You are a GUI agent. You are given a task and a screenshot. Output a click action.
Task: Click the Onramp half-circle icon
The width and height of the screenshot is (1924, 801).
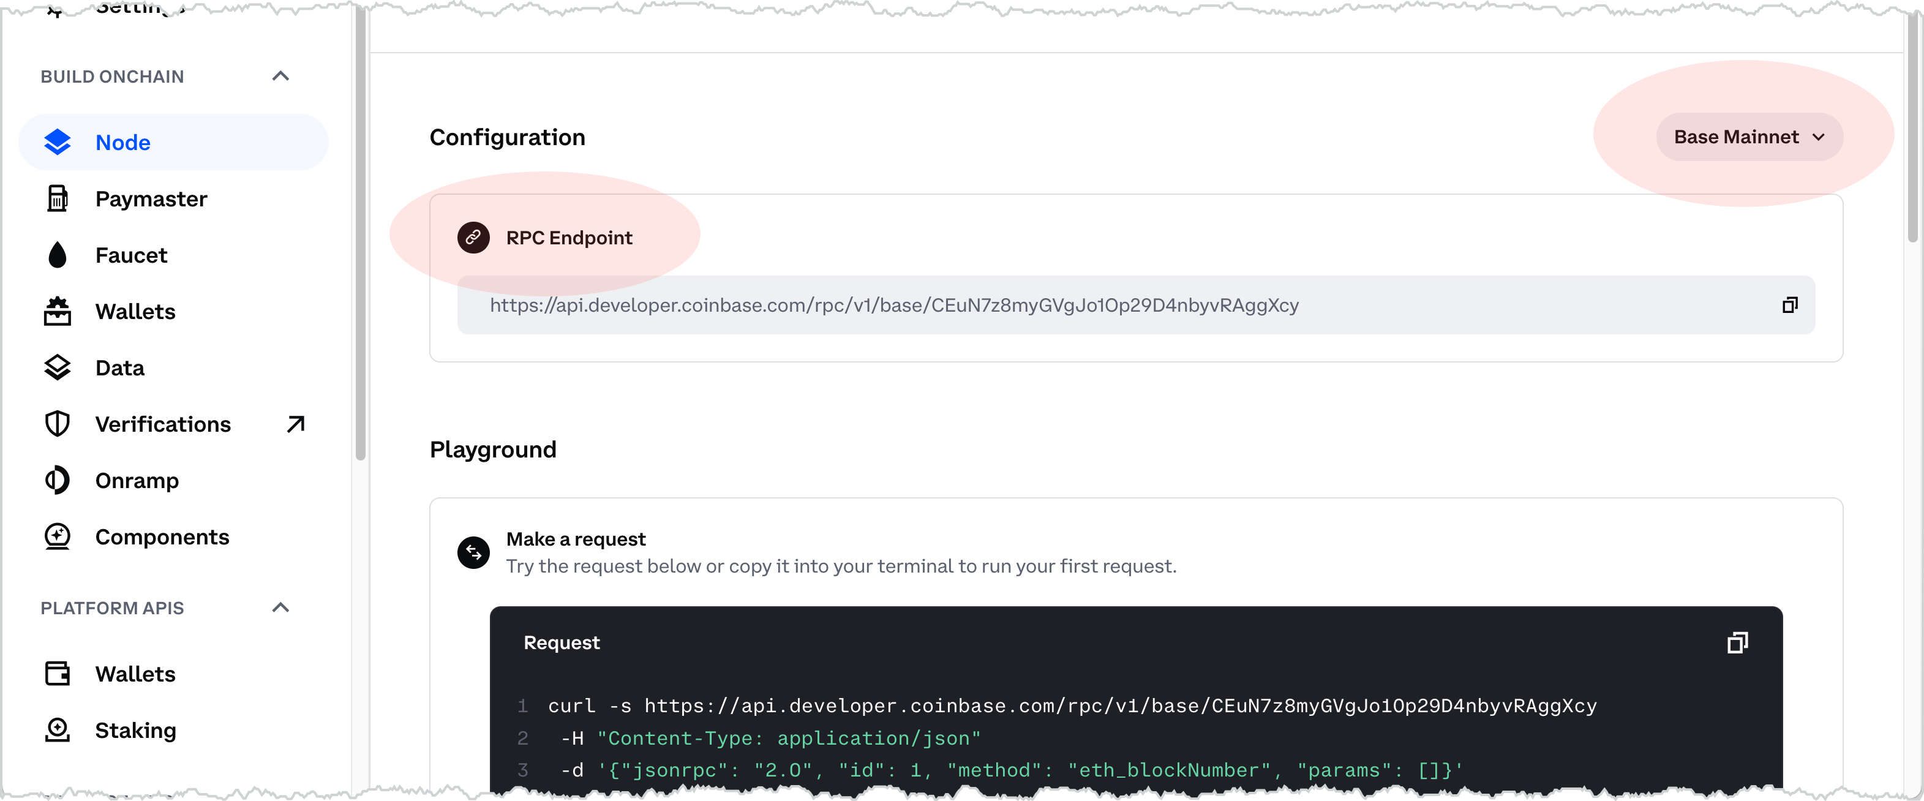click(x=58, y=481)
